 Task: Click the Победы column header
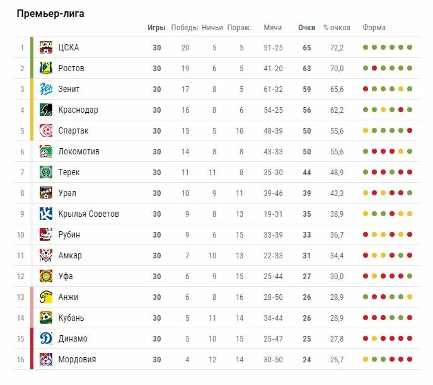[185, 28]
